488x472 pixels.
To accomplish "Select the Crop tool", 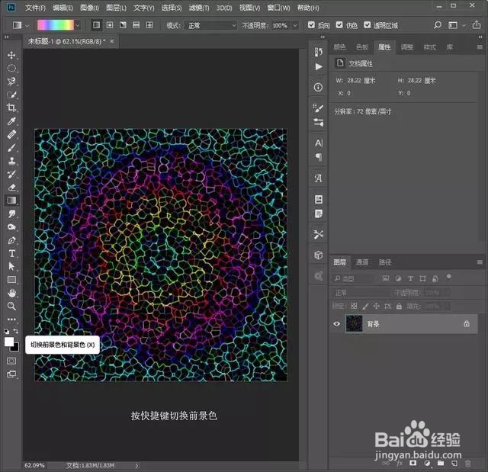I will [11, 108].
